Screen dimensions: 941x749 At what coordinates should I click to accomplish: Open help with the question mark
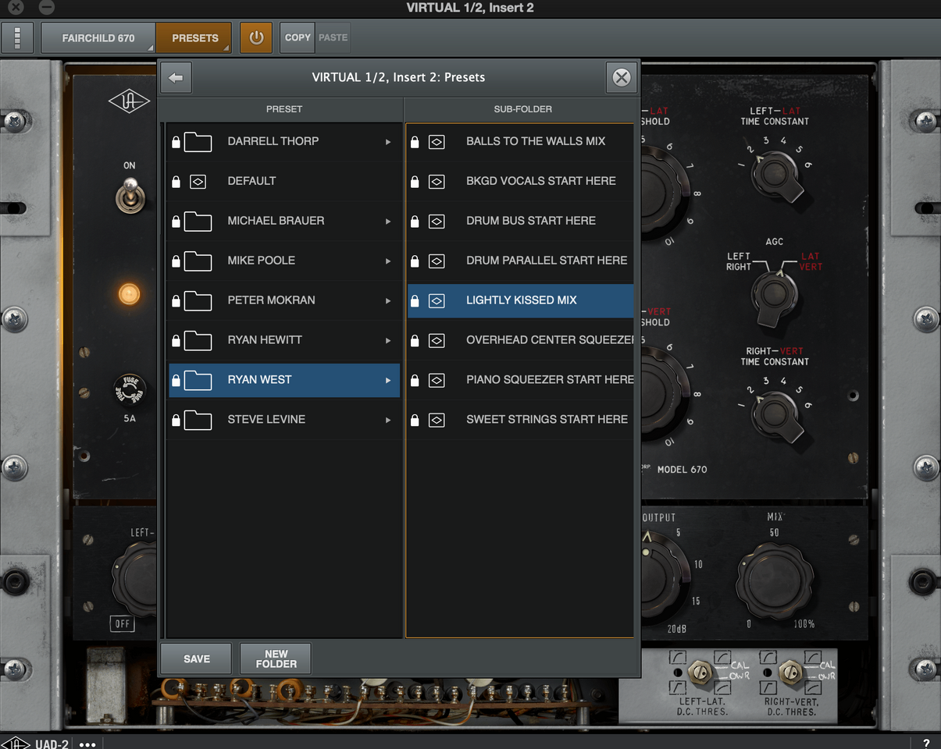(926, 744)
